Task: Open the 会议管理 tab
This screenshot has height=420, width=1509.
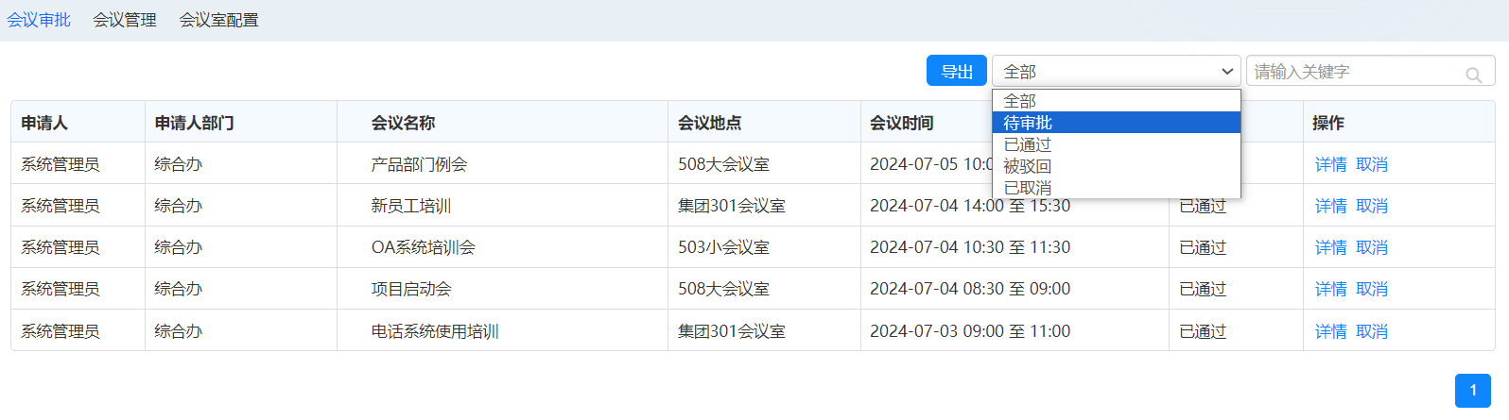Action: point(125,20)
